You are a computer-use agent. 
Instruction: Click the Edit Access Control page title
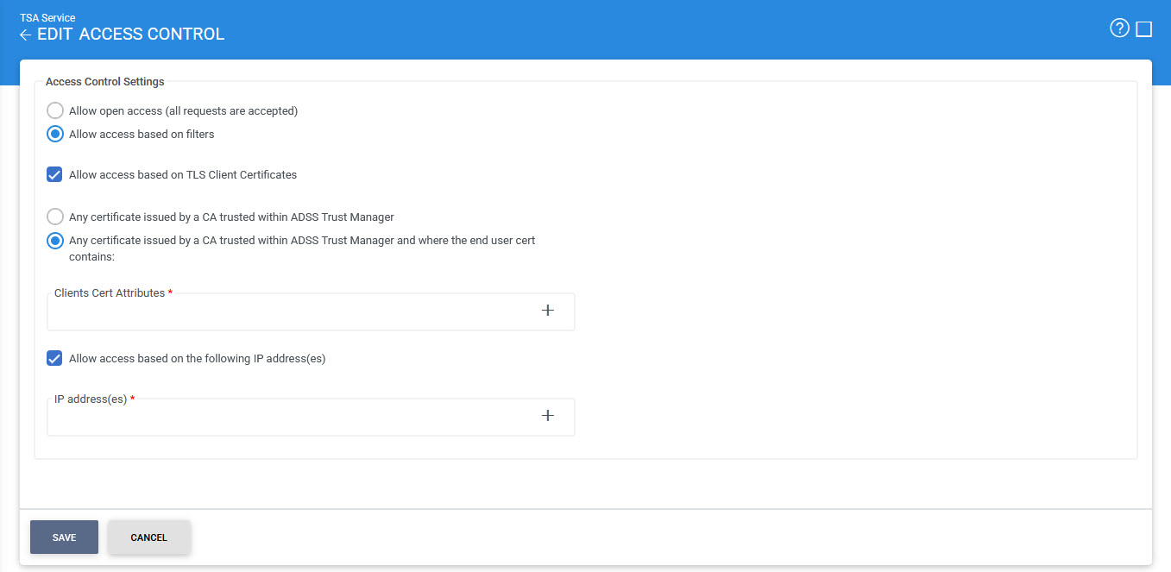point(130,35)
